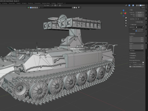Click the wide button at panel bottom
The image size is (148, 111).
(137, 67)
